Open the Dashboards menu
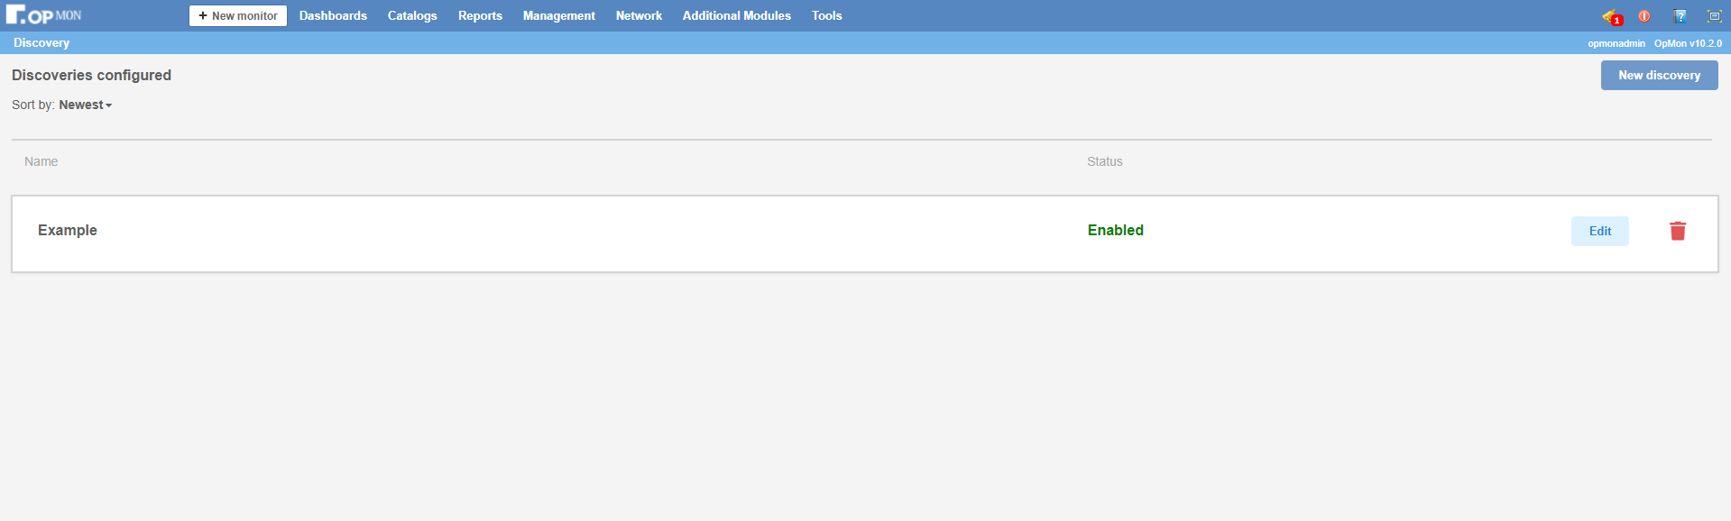The height and width of the screenshot is (521, 1731). point(333,16)
